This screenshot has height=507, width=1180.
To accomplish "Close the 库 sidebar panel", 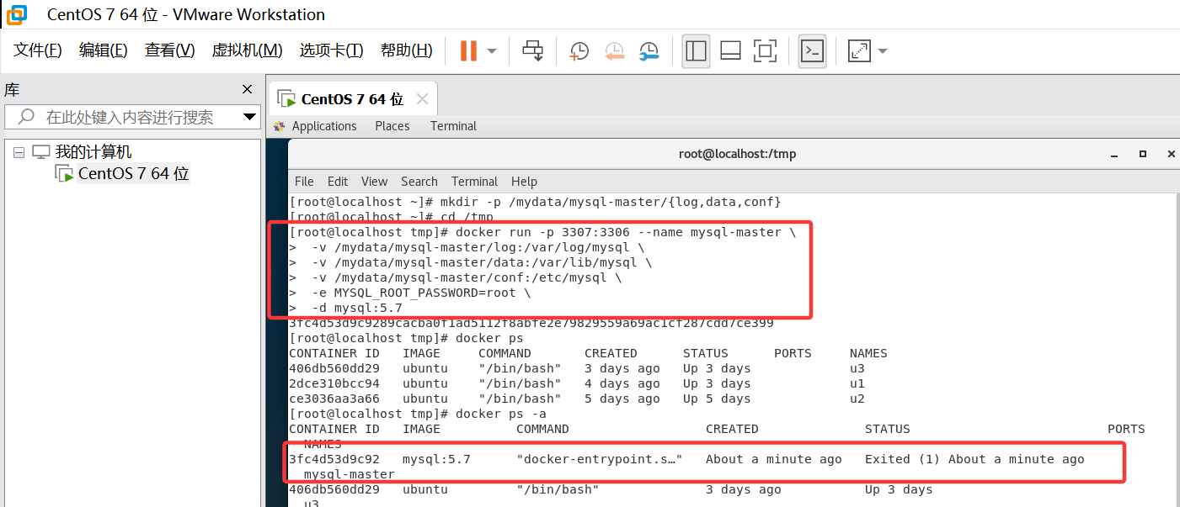I will [x=247, y=89].
